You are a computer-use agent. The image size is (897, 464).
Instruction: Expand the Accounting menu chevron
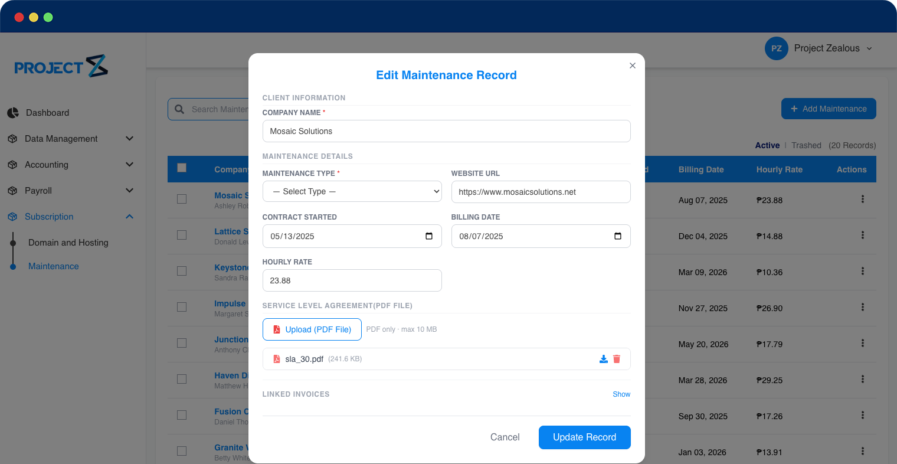pyautogui.click(x=130, y=164)
